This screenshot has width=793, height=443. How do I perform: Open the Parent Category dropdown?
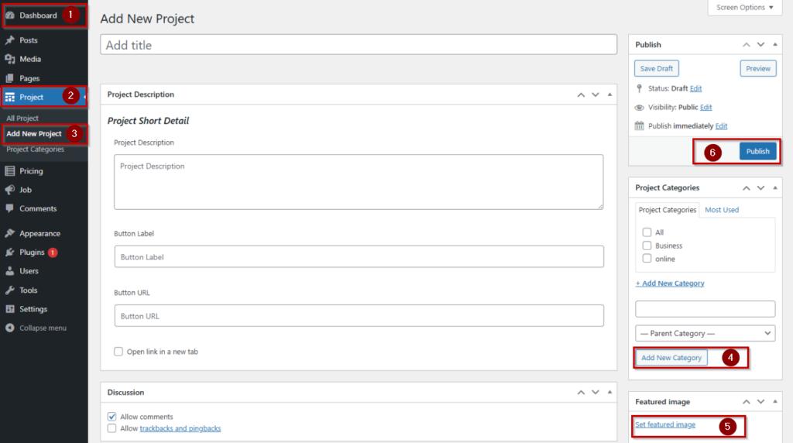(705, 333)
